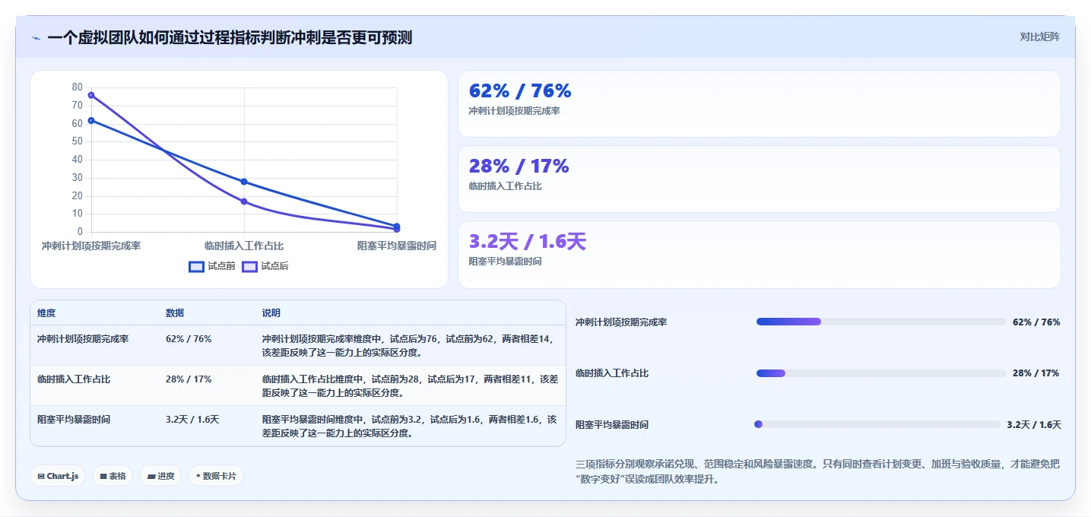Click the 对比矩阵 label in header
The height and width of the screenshot is (517, 1091).
pyautogui.click(x=1039, y=36)
